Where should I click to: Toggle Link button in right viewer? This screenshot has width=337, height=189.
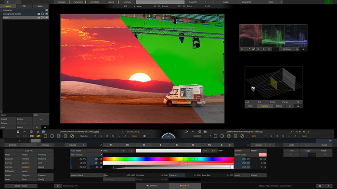coord(254,136)
